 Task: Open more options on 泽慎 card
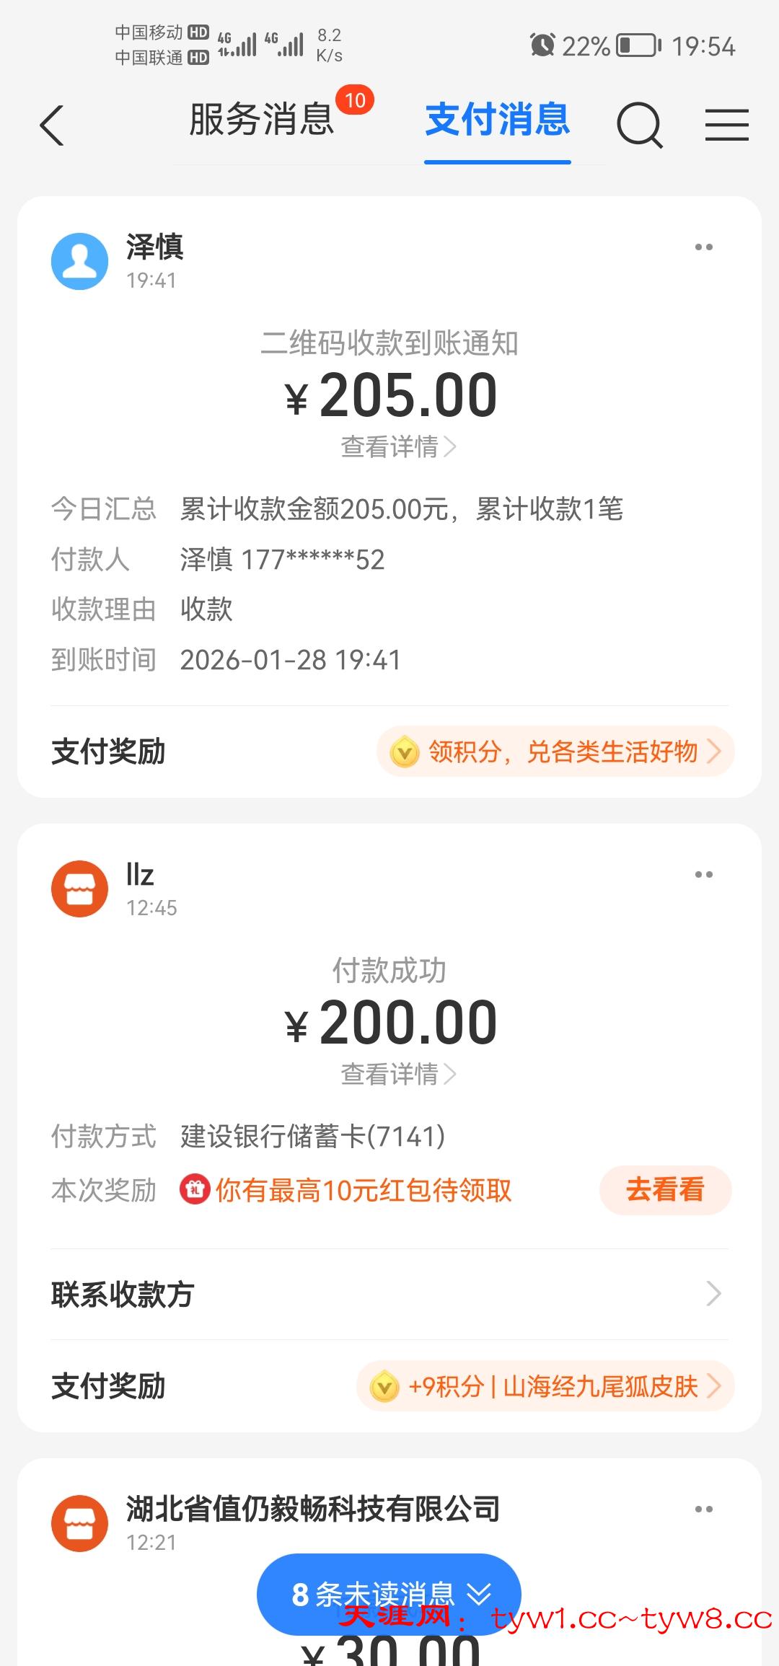703,247
